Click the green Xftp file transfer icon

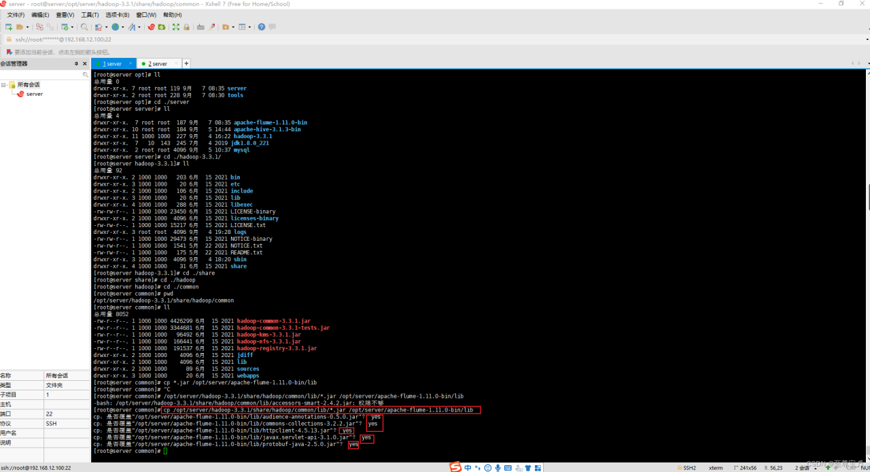(162, 27)
